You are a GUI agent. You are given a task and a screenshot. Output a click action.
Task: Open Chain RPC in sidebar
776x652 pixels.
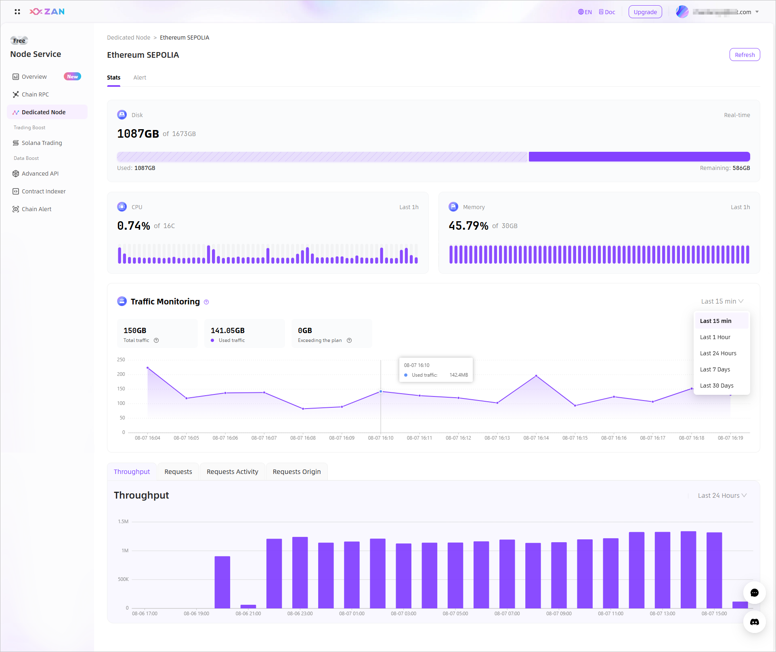(47, 94)
